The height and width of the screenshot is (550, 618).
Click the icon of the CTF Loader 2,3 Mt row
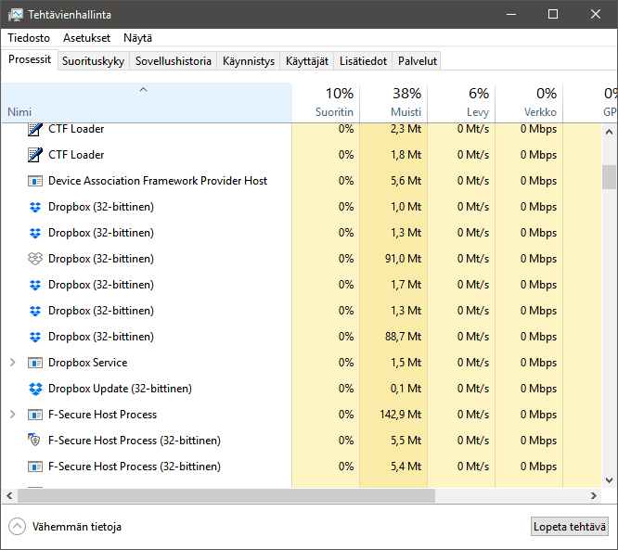coord(35,129)
